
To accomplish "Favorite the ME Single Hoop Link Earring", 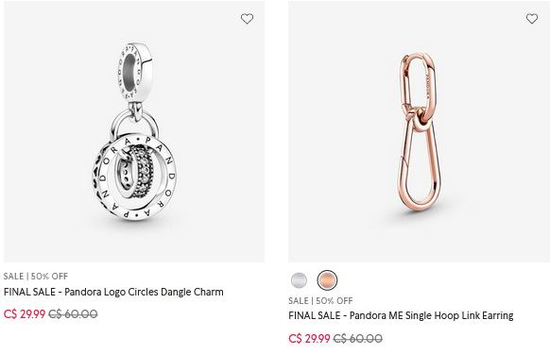I will point(532,19).
